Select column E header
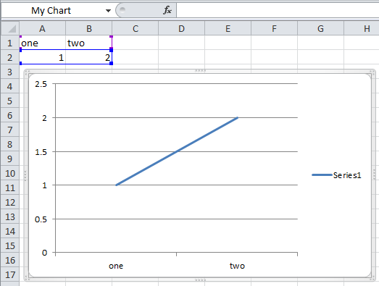The image size is (379, 286). click(228, 28)
